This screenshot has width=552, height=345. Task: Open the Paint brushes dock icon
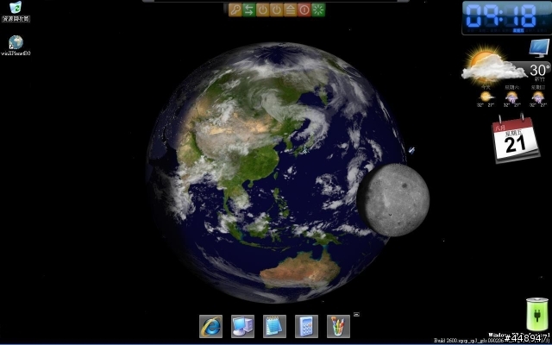click(338, 326)
